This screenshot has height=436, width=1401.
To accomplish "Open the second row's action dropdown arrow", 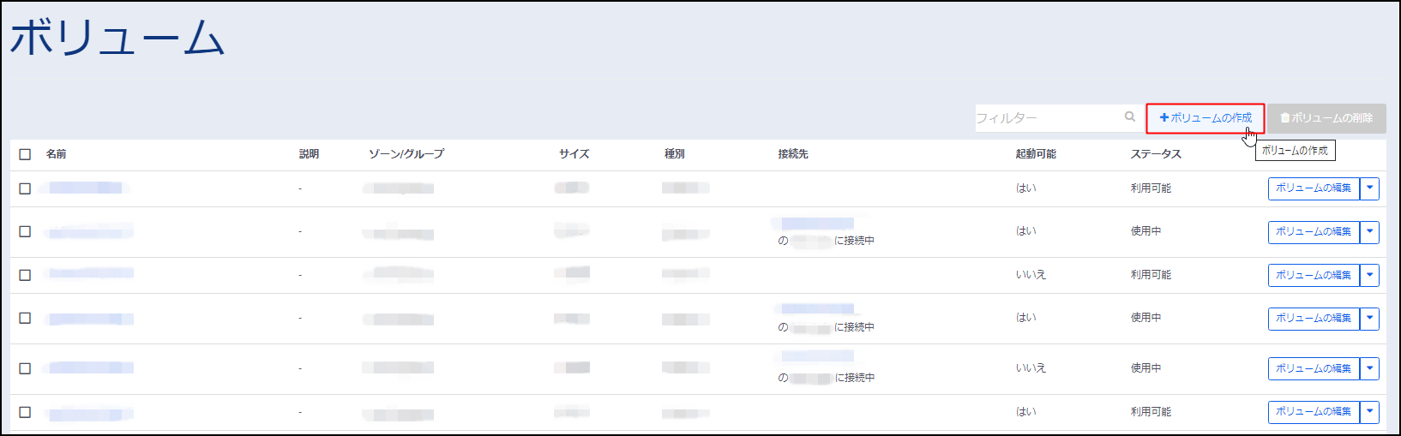I will [x=1370, y=231].
